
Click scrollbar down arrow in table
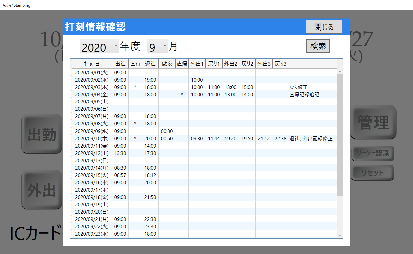340,235
